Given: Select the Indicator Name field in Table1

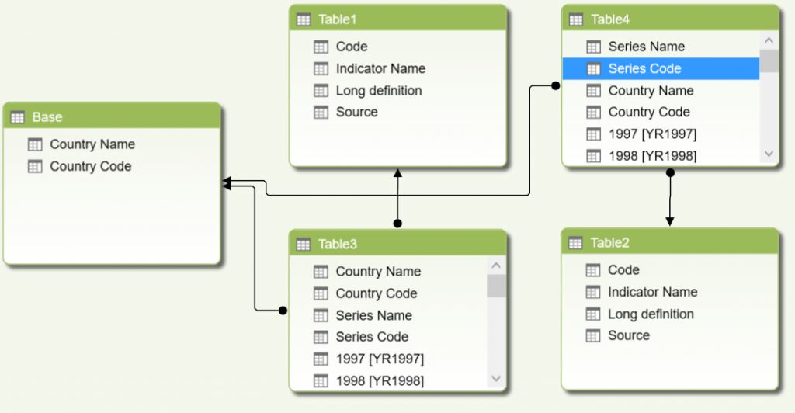Looking at the screenshot, I should (380, 69).
